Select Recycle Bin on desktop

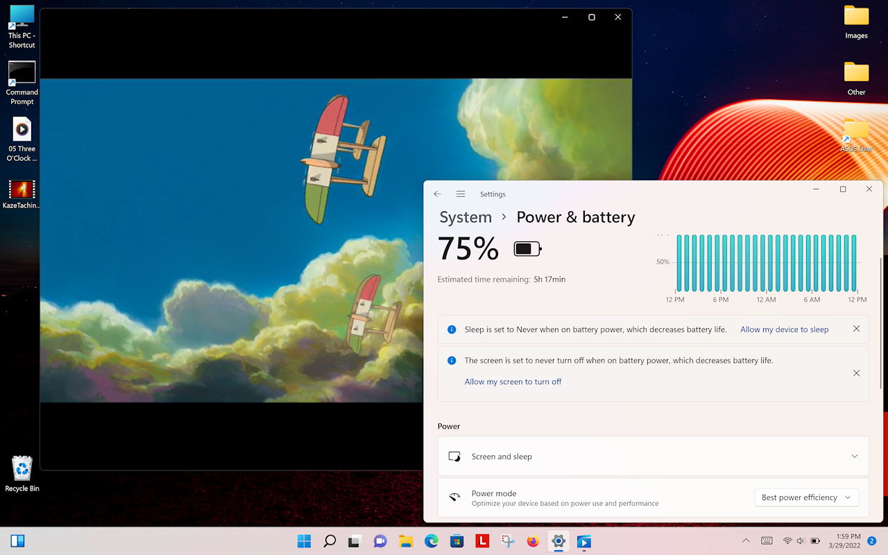22,474
